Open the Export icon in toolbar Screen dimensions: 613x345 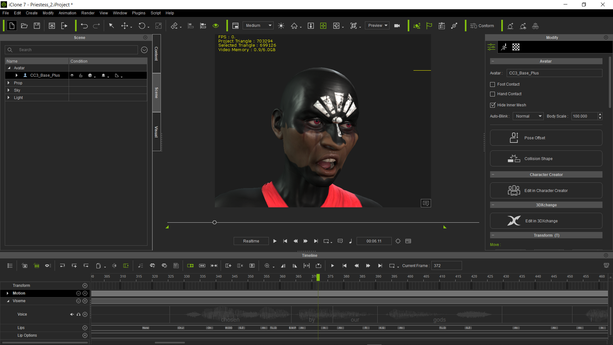click(x=64, y=26)
